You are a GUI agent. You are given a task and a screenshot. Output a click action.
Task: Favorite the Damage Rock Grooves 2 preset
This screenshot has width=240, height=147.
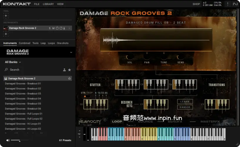70,78
